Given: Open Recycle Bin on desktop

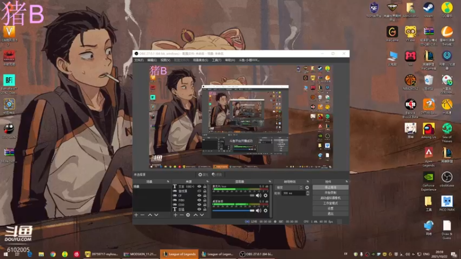Looking at the screenshot, I should click(x=428, y=82).
